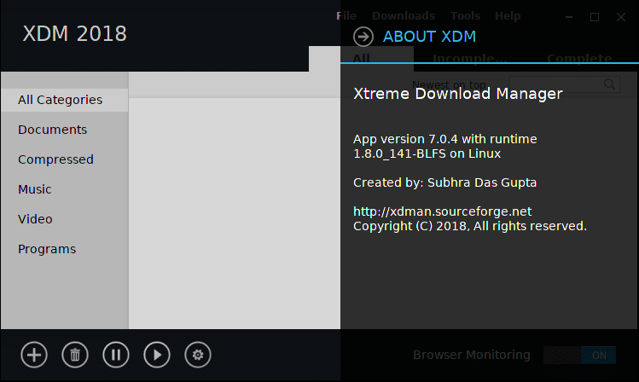Show the Video category downloads

point(35,219)
